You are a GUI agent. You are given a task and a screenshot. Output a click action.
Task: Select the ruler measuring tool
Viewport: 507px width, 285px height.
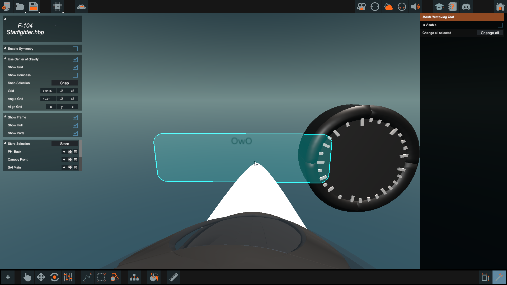(173, 277)
